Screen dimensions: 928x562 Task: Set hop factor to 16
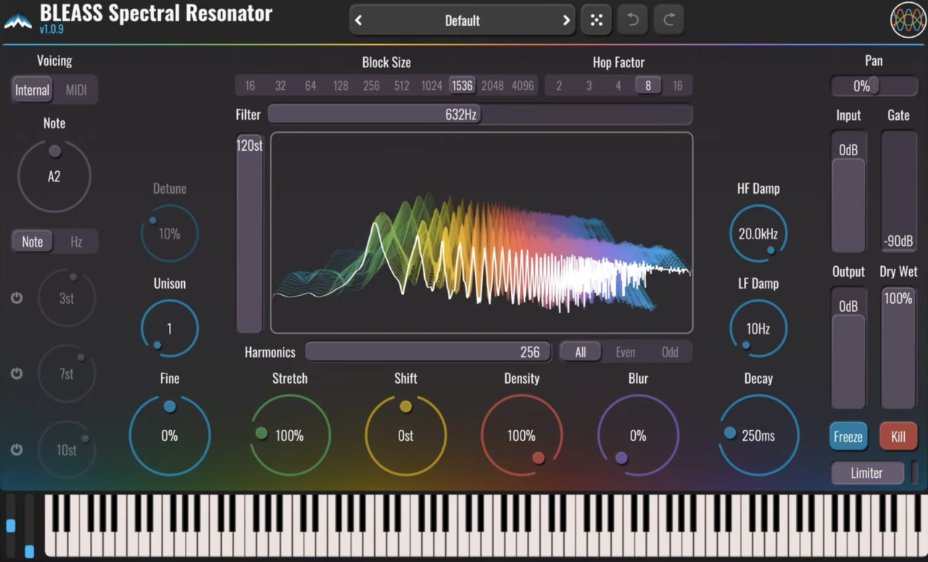pos(677,86)
